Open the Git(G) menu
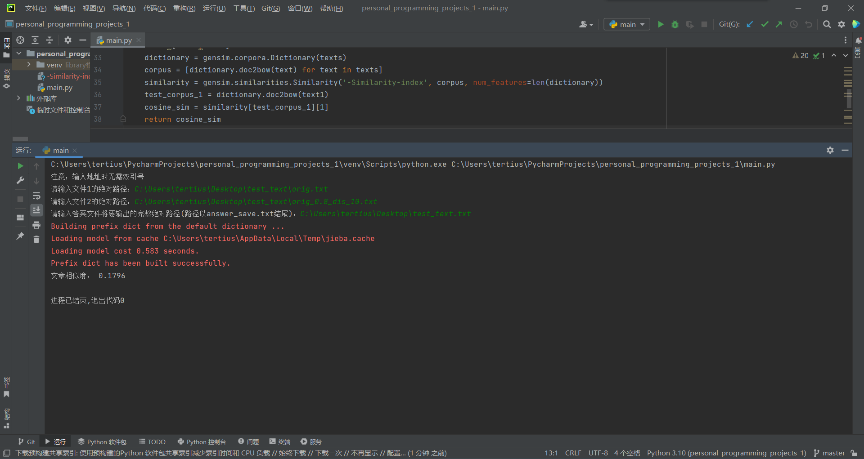 pyautogui.click(x=271, y=8)
